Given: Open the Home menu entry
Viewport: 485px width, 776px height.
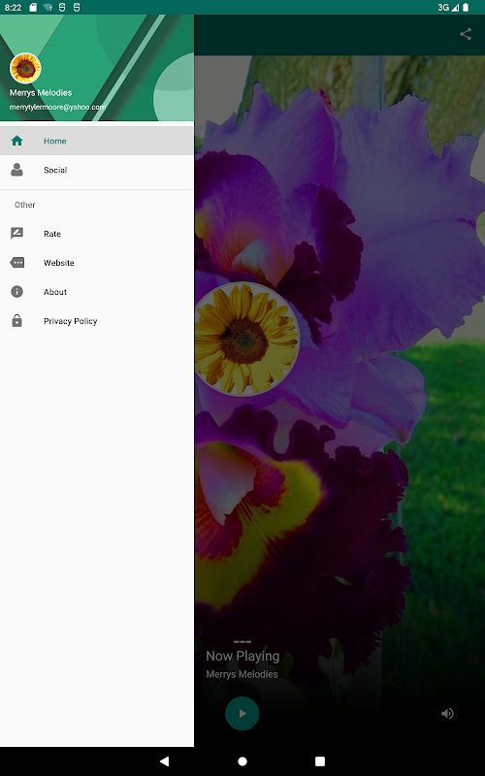Looking at the screenshot, I should coord(97,141).
